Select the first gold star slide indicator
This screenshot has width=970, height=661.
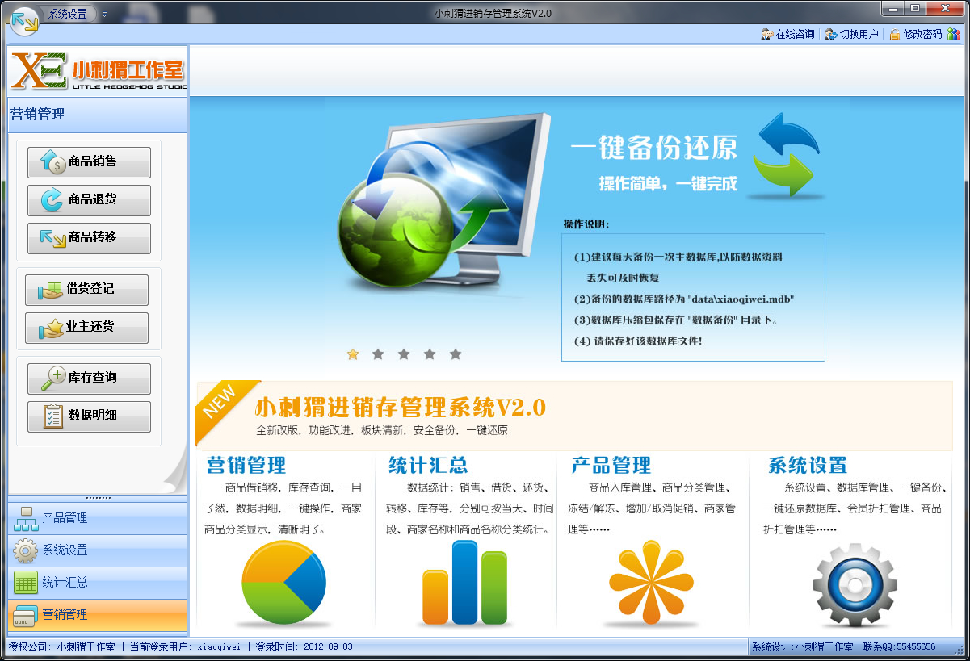(x=353, y=354)
